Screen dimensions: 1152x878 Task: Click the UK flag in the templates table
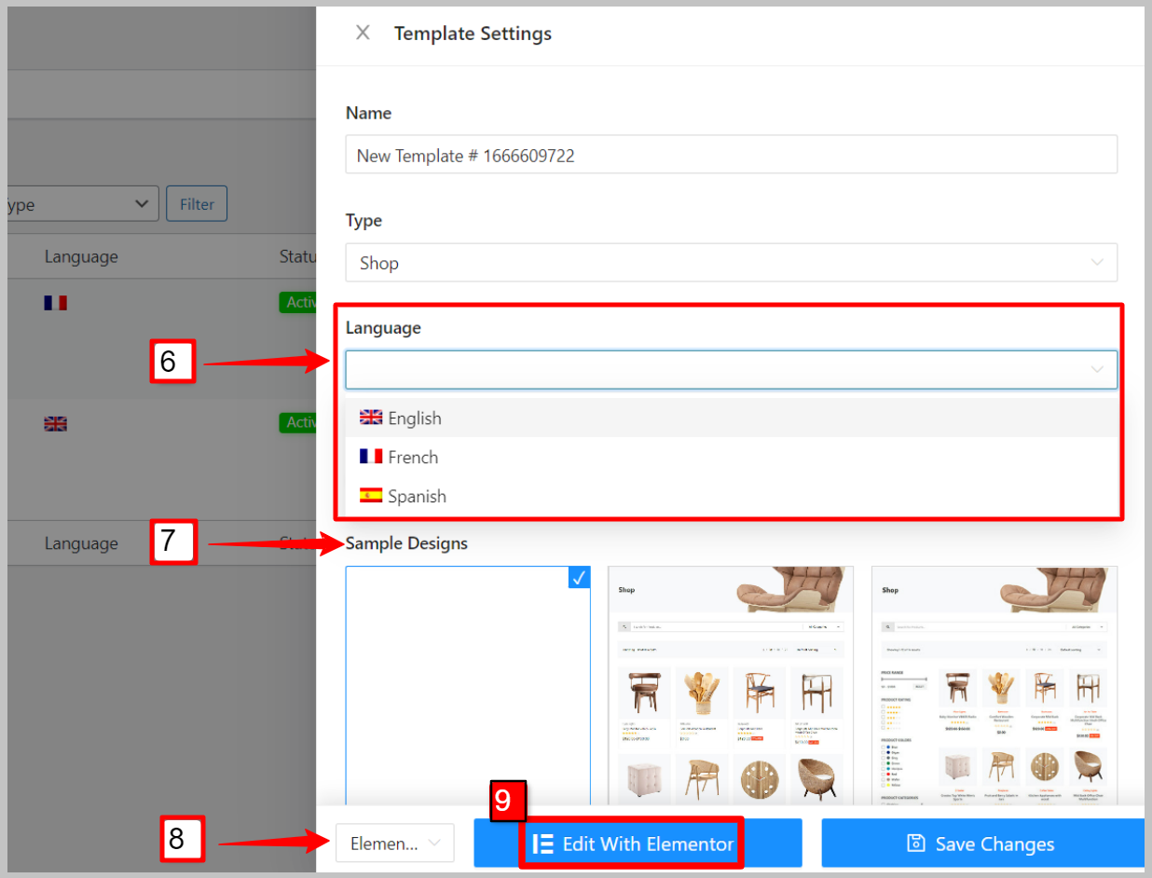(55, 423)
